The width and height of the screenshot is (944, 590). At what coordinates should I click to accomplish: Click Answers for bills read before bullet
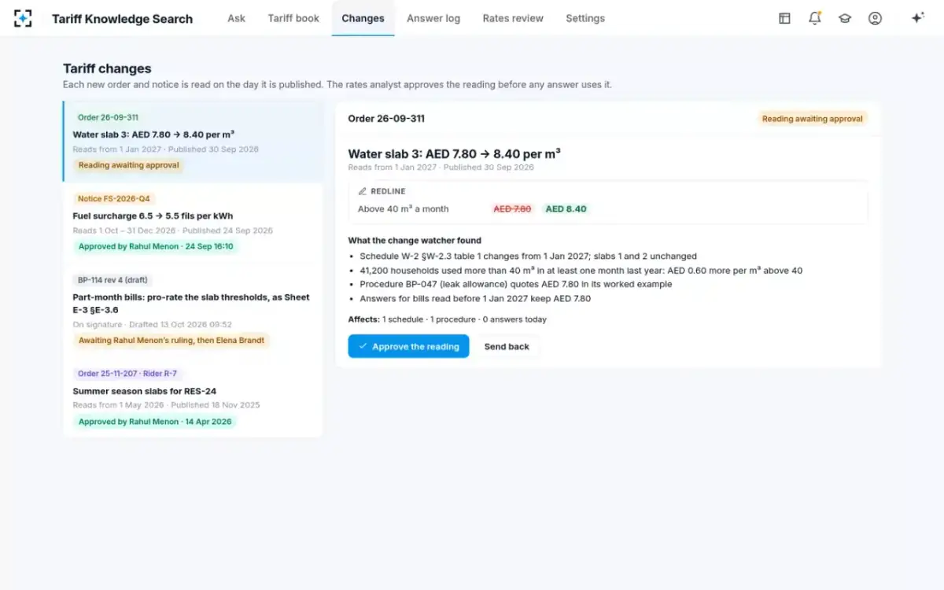475,298
